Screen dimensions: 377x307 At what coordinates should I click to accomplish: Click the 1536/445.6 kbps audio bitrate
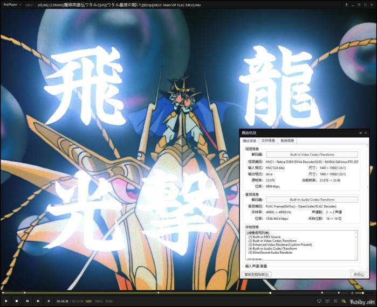point(277,219)
